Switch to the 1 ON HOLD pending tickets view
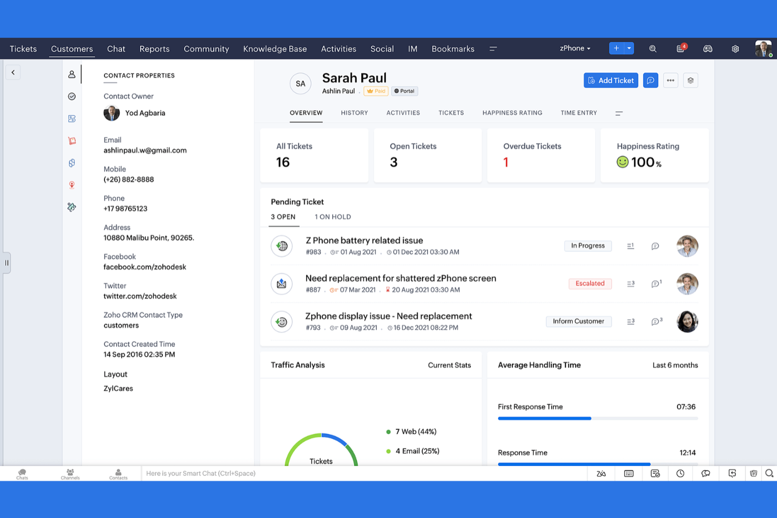Viewport: 777px width, 518px height. 332,217
